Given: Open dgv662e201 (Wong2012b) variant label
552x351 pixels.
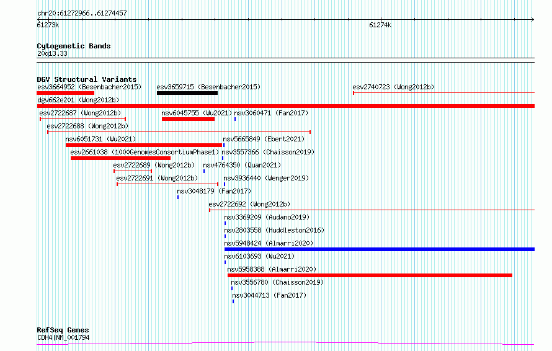Looking at the screenshot, I should (x=78, y=100).
